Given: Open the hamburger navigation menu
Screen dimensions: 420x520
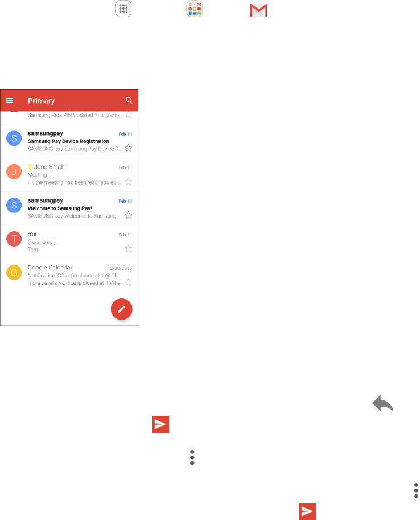Looking at the screenshot, I should (x=10, y=100).
